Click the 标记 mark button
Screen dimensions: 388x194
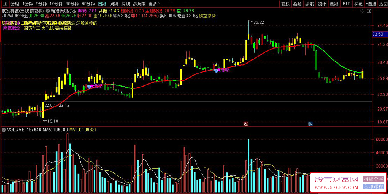point(358,4)
